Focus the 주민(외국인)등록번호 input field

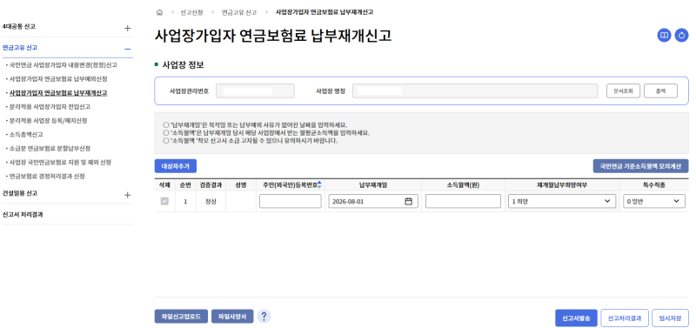coord(291,201)
